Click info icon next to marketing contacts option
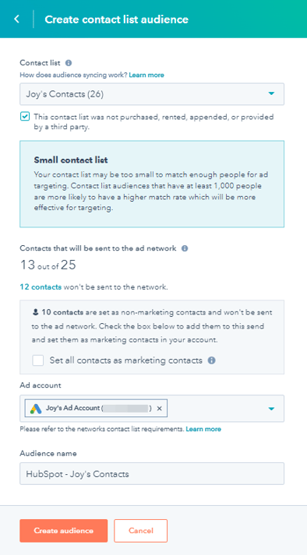This screenshot has height=555, width=307. [212, 360]
